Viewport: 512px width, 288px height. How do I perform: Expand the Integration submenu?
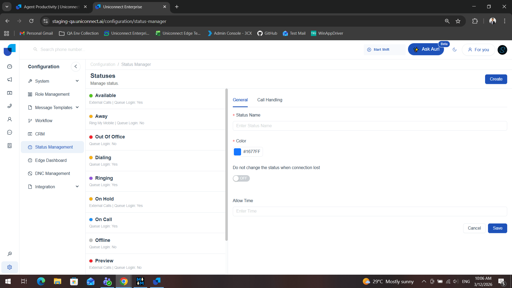[77, 187]
